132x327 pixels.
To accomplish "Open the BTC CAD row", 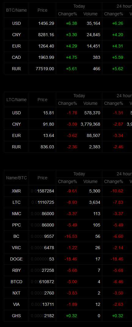I will pos(68,57).
